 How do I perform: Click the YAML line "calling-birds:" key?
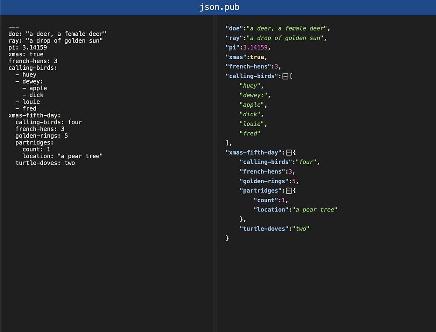coord(33,68)
